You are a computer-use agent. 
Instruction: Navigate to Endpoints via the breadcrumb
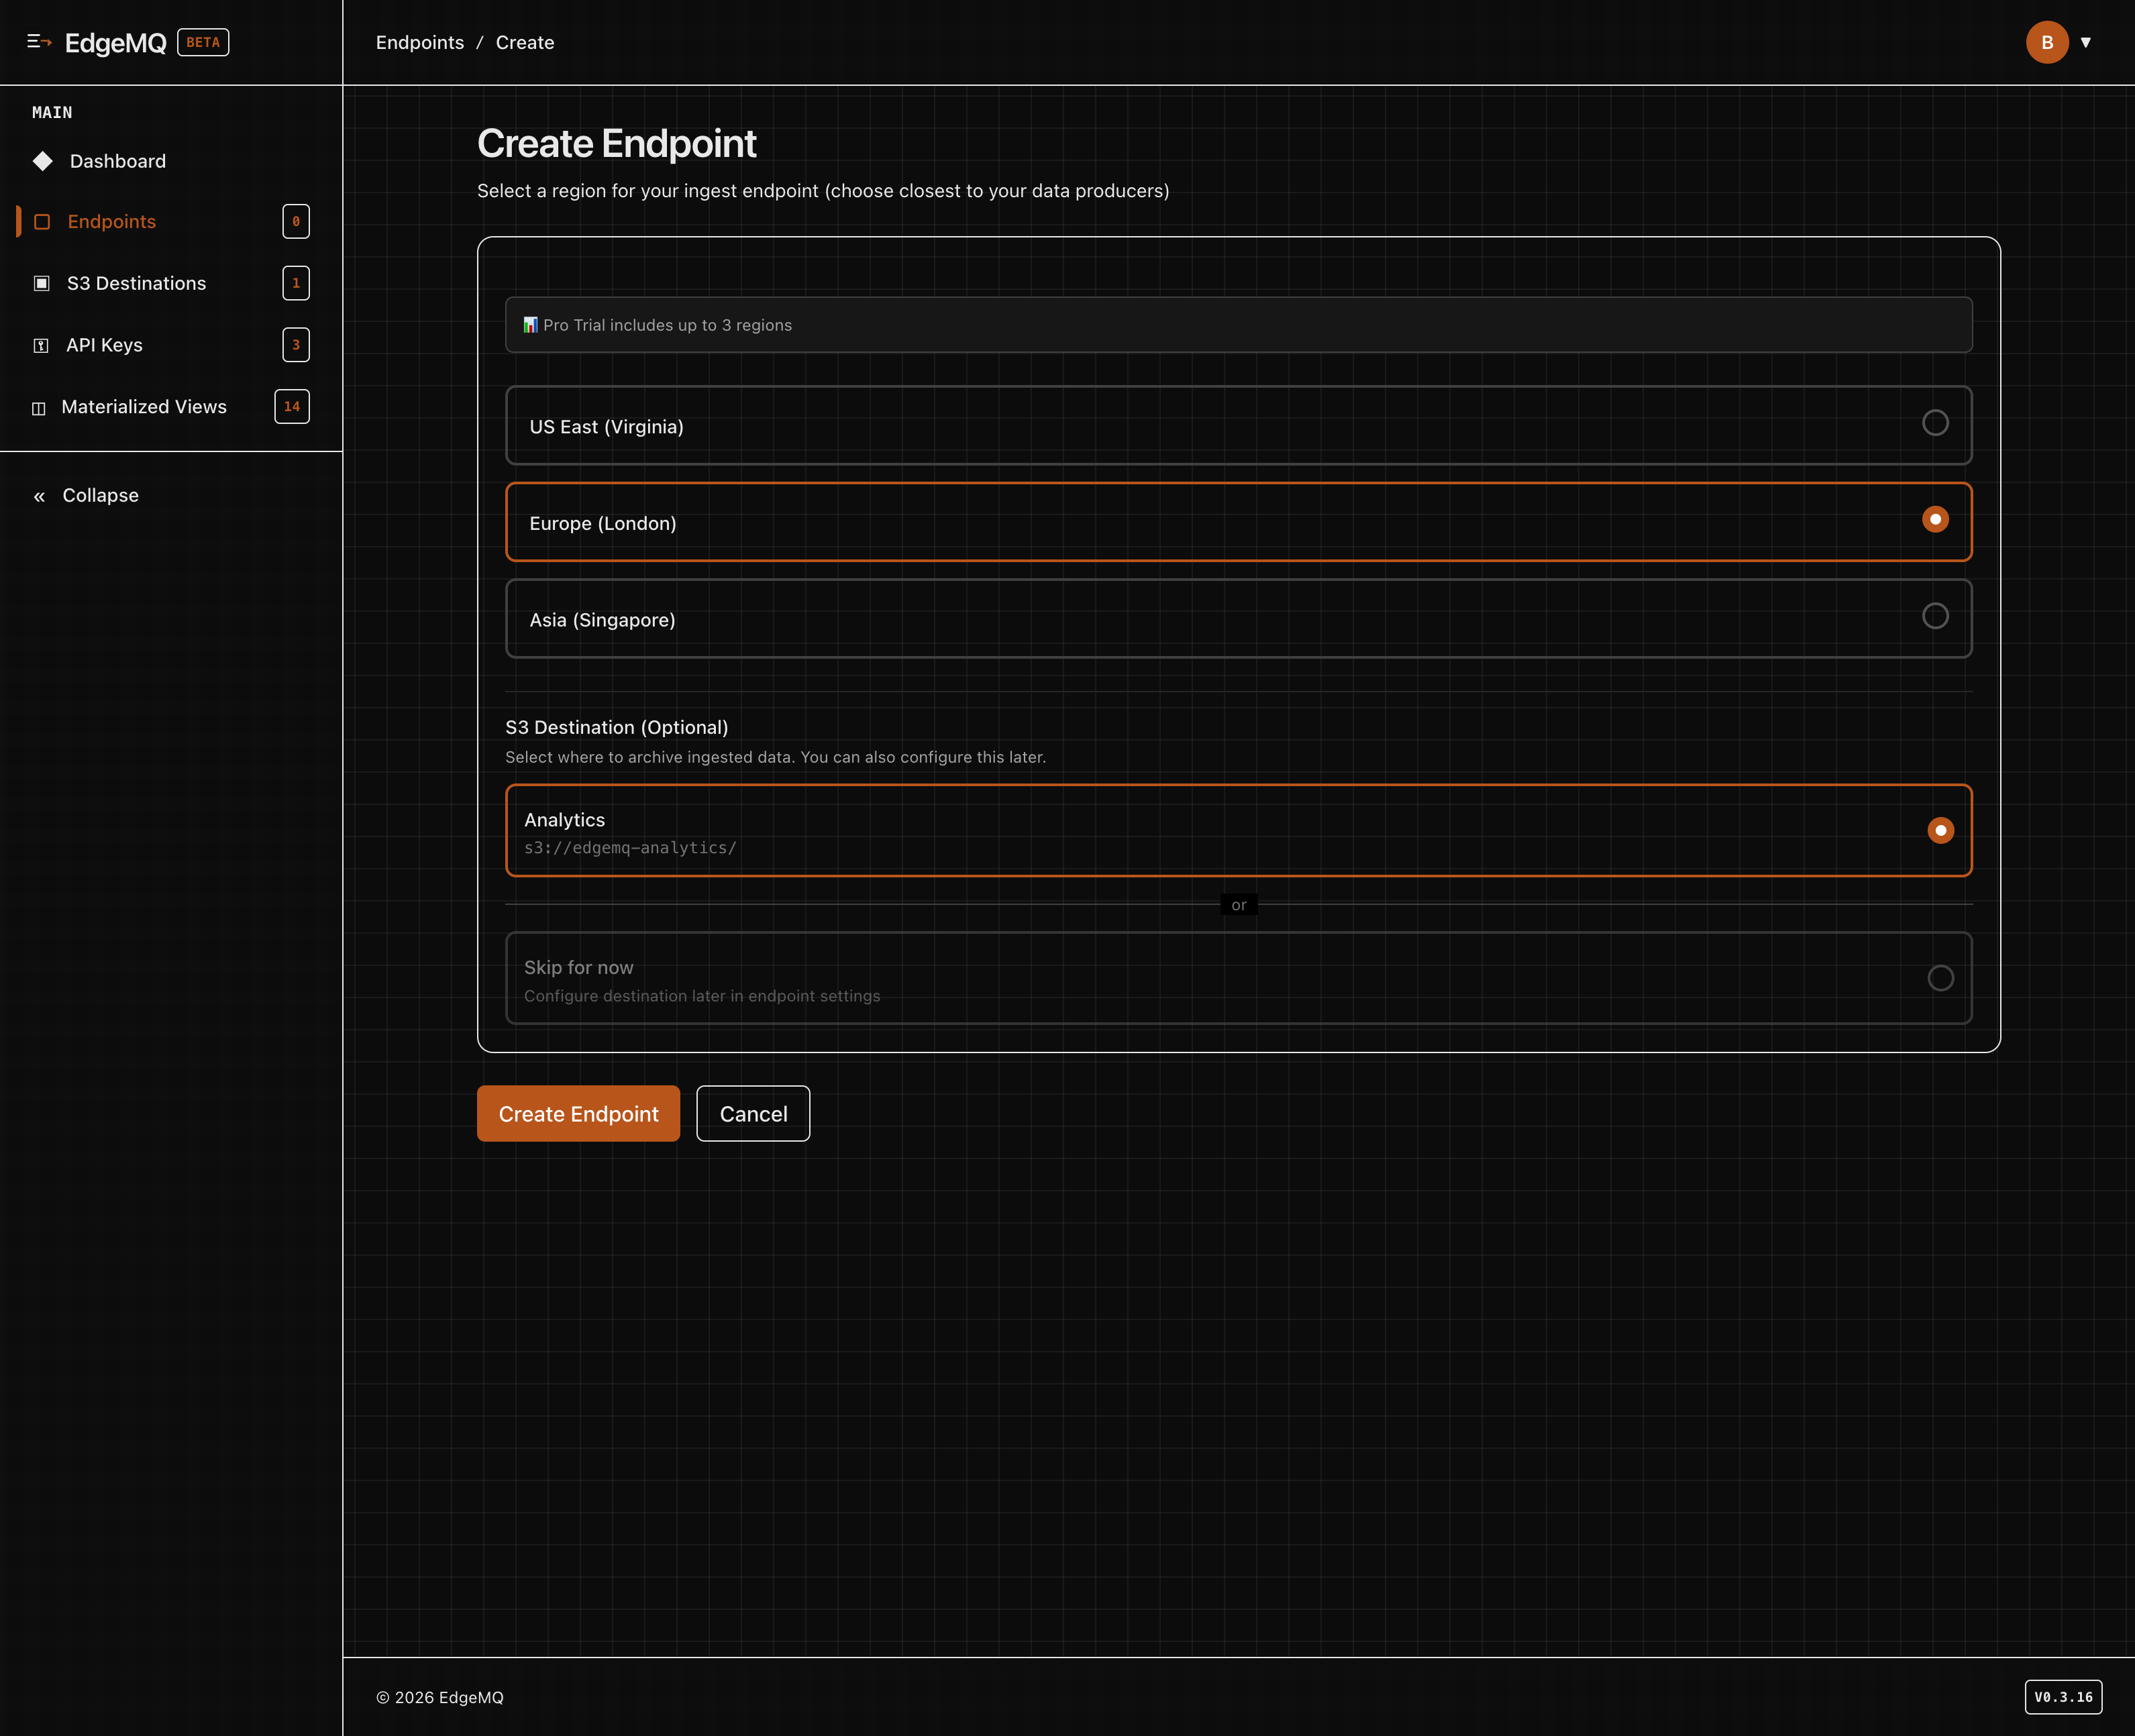[420, 42]
